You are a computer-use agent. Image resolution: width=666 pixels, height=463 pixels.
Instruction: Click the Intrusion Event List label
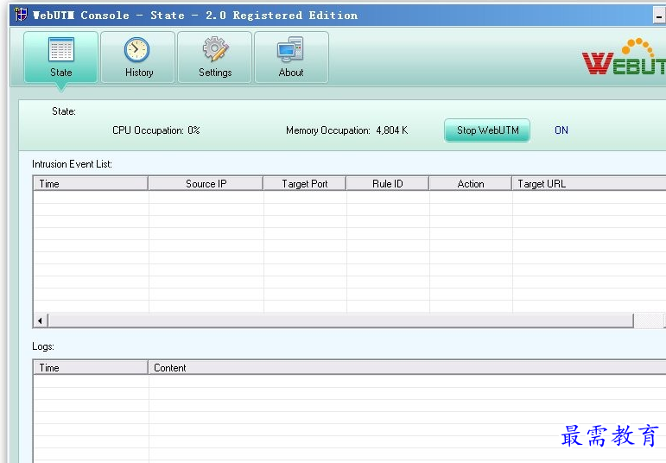coord(72,164)
